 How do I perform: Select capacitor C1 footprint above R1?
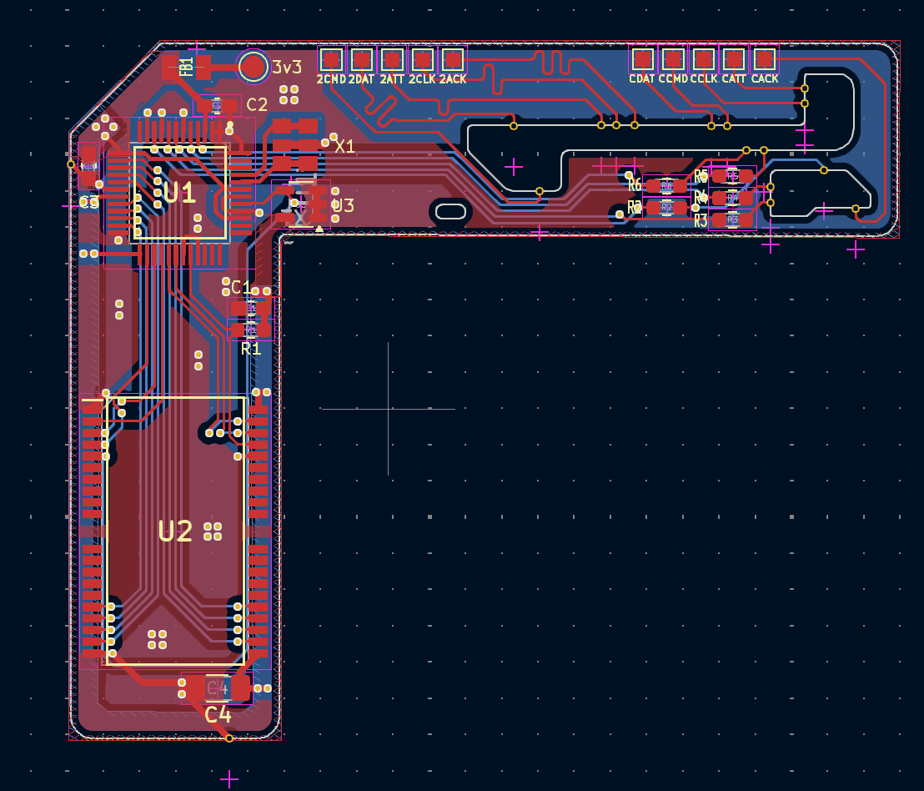(251, 308)
